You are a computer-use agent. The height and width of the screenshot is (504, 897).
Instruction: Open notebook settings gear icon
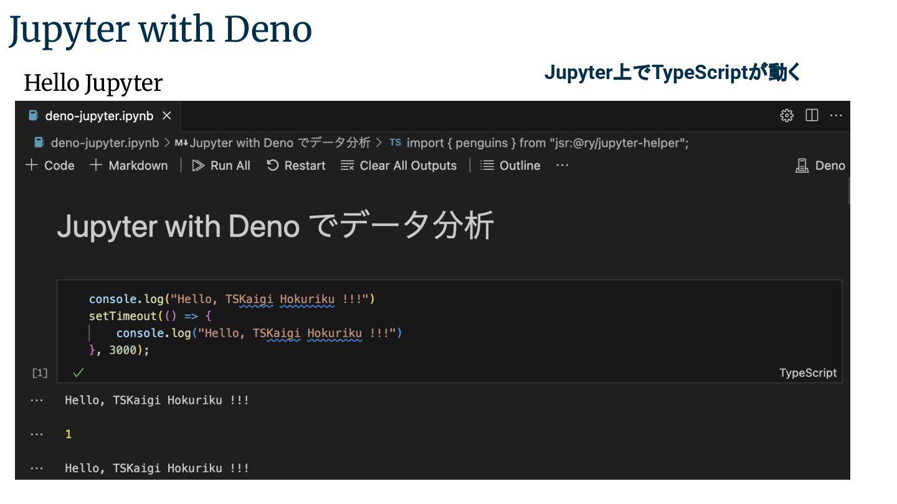[x=787, y=116]
